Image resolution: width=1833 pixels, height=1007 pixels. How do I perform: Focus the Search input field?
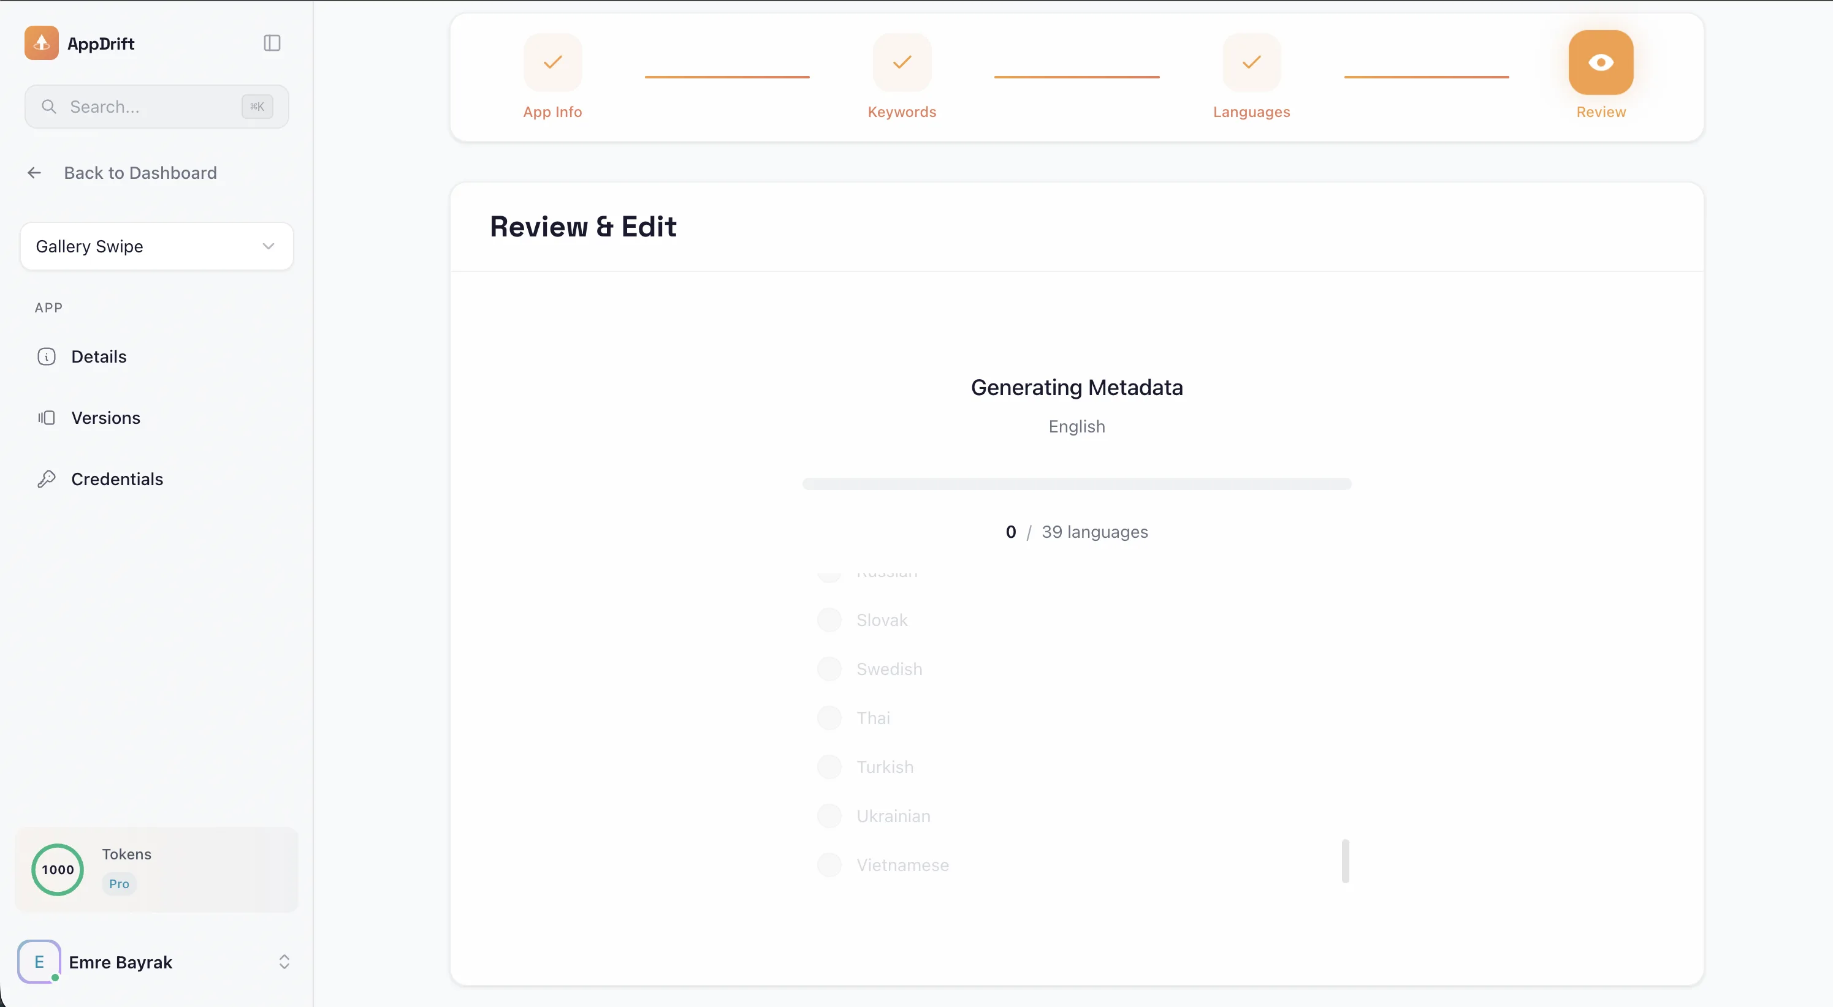[x=156, y=107]
